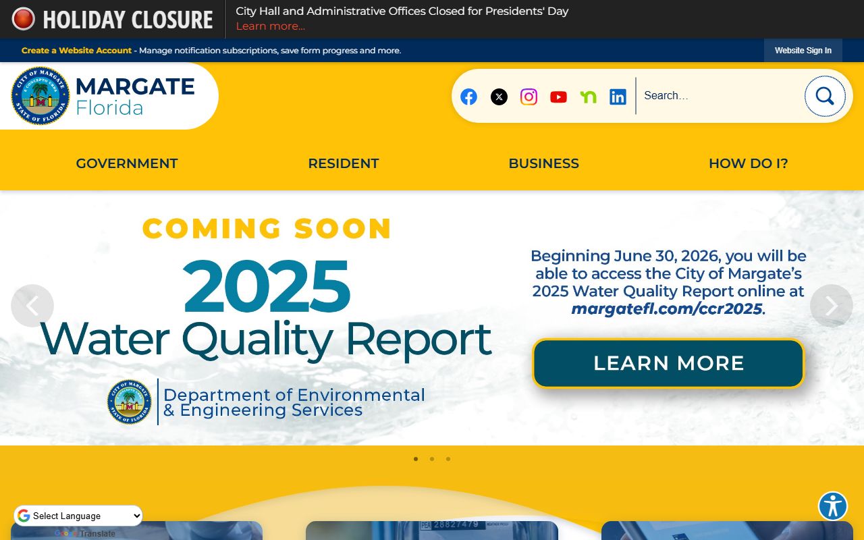
Task: Open the Instagram icon
Action: pos(529,97)
